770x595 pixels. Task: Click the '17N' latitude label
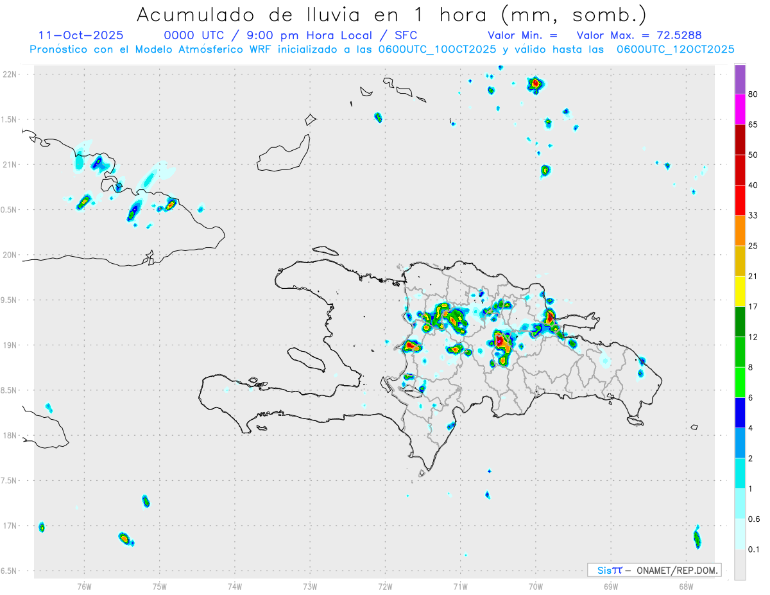click(x=10, y=526)
